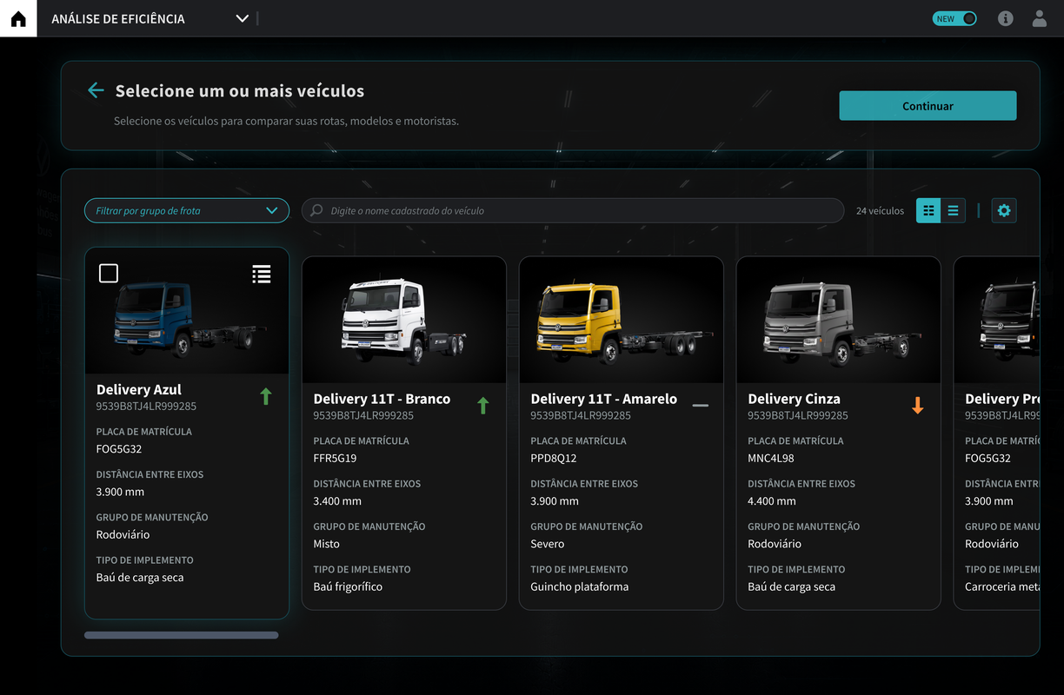Click plate FFR5G19
Image resolution: width=1064 pixels, height=695 pixels.
click(x=335, y=458)
